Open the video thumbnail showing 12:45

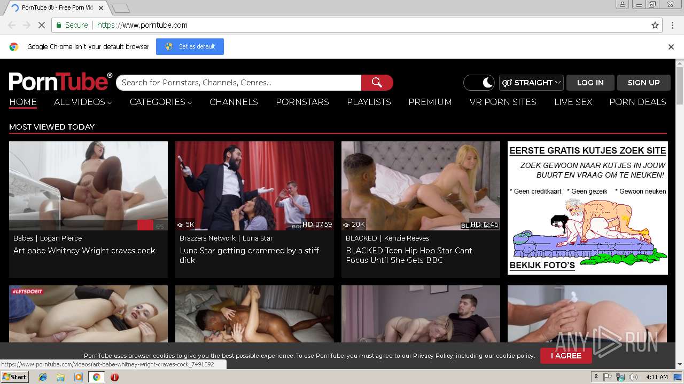(421, 186)
